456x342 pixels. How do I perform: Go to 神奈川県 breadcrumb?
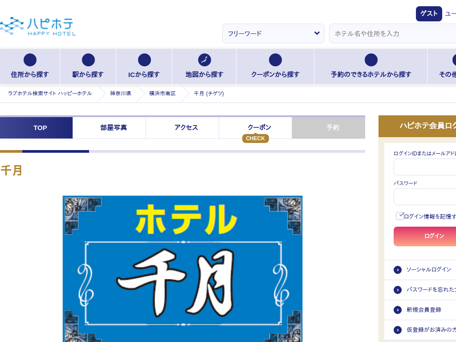pos(120,94)
